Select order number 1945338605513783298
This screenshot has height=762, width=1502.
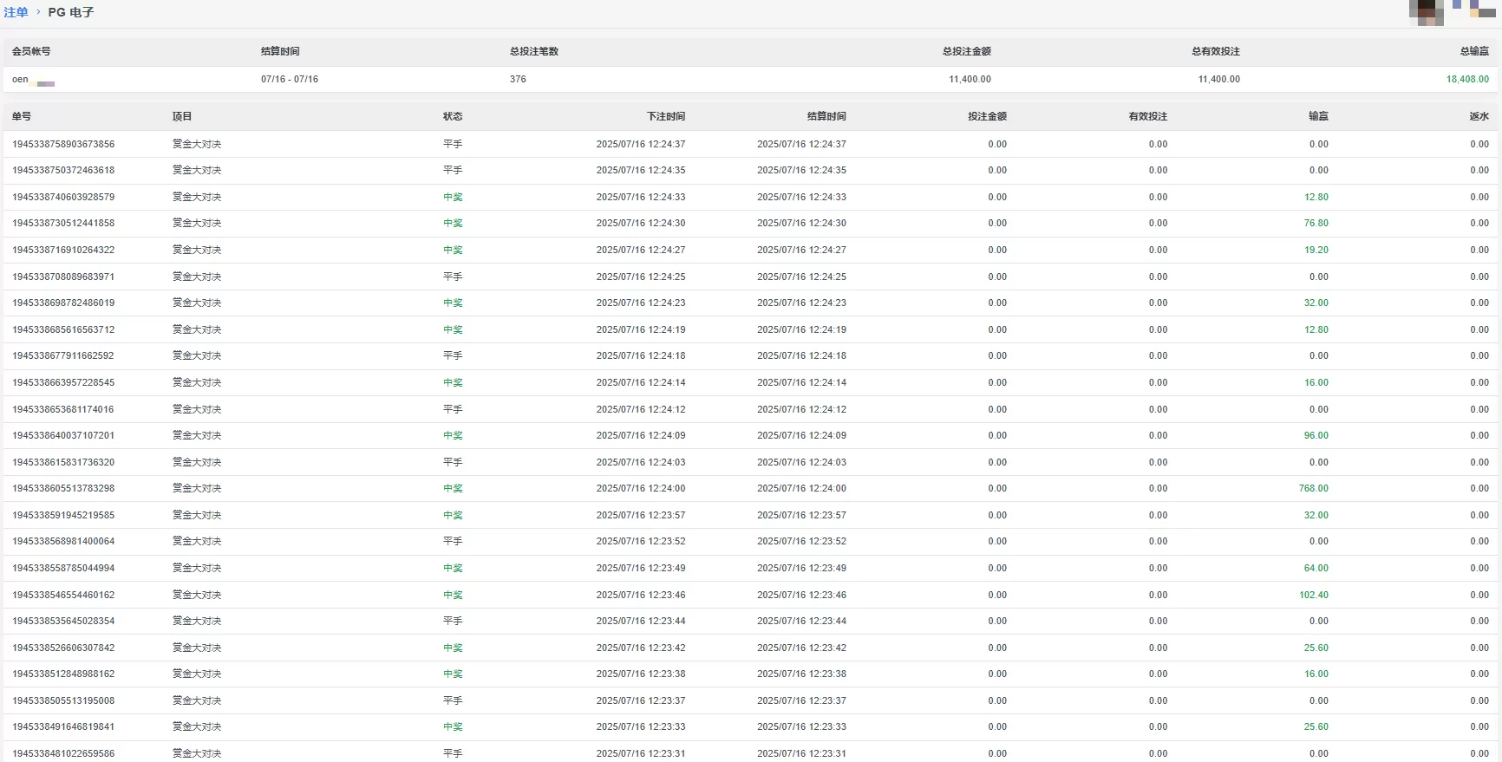(x=63, y=488)
